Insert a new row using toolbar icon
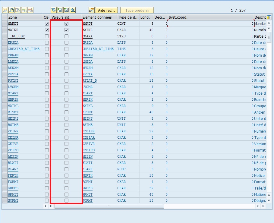The image size is (274, 223). (24, 10)
